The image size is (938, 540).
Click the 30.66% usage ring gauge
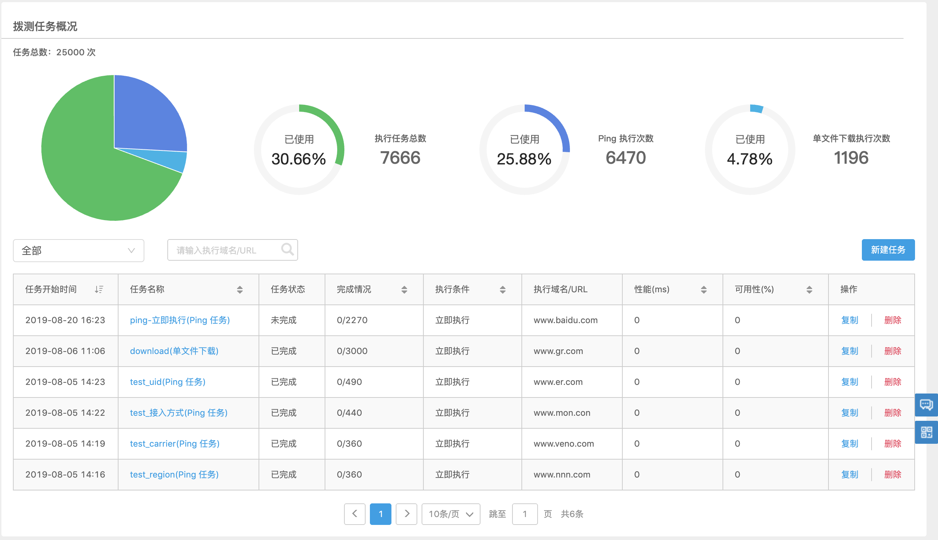pos(299,149)
